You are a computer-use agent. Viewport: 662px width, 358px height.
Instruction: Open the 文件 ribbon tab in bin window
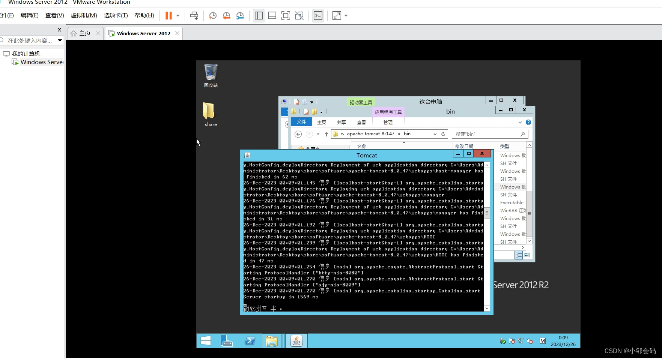[301, 122]
